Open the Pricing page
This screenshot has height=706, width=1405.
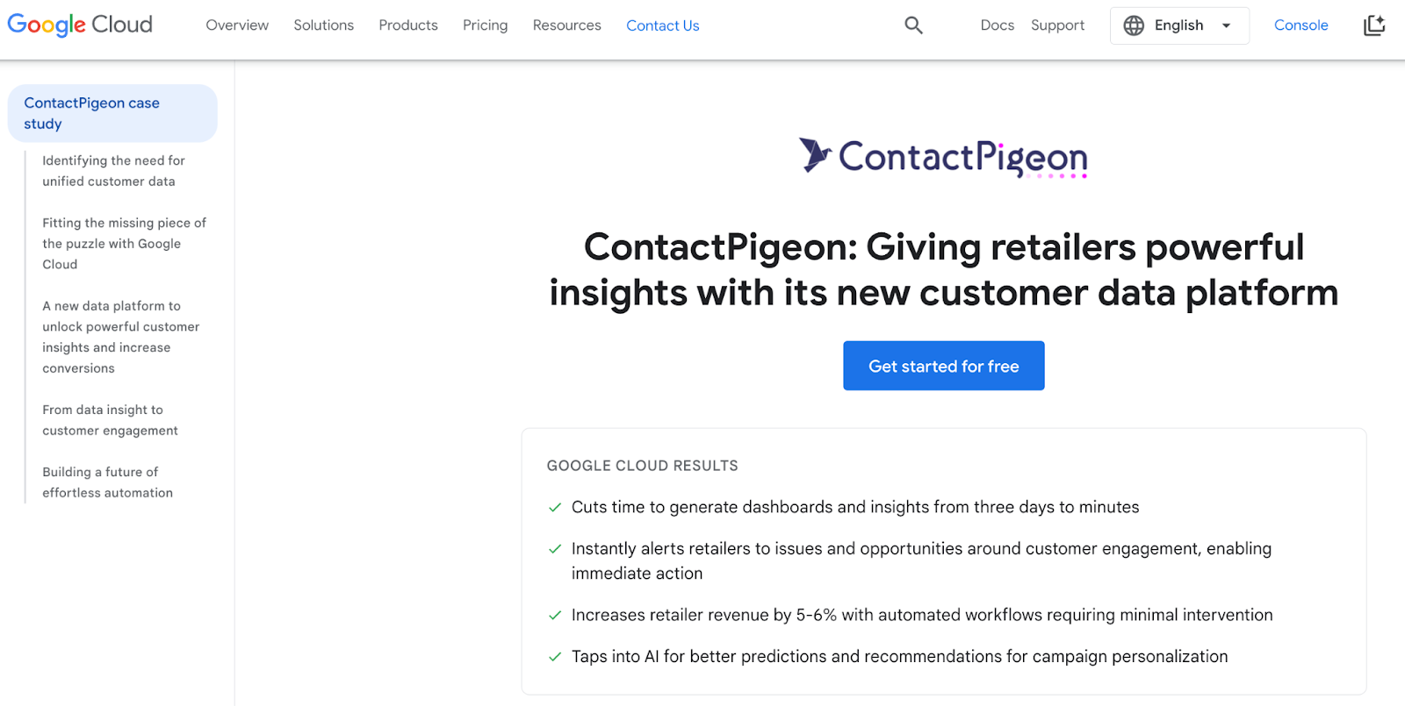tap(485, 25)
